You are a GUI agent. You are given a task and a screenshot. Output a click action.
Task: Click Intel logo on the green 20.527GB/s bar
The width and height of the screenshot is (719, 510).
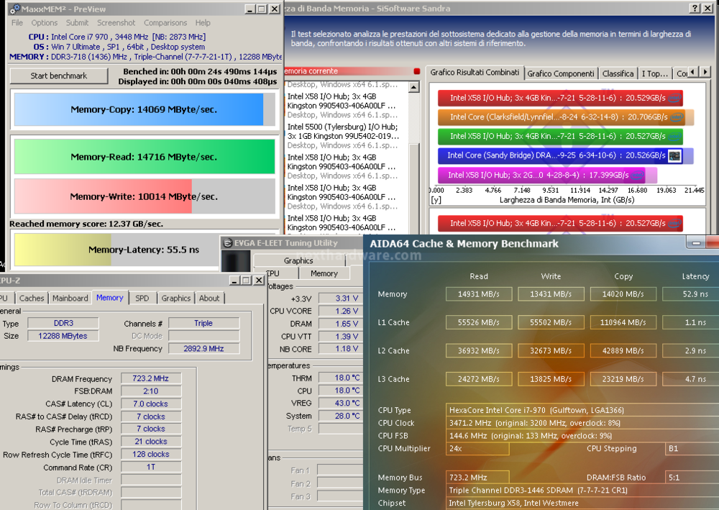tap(674, 136)
